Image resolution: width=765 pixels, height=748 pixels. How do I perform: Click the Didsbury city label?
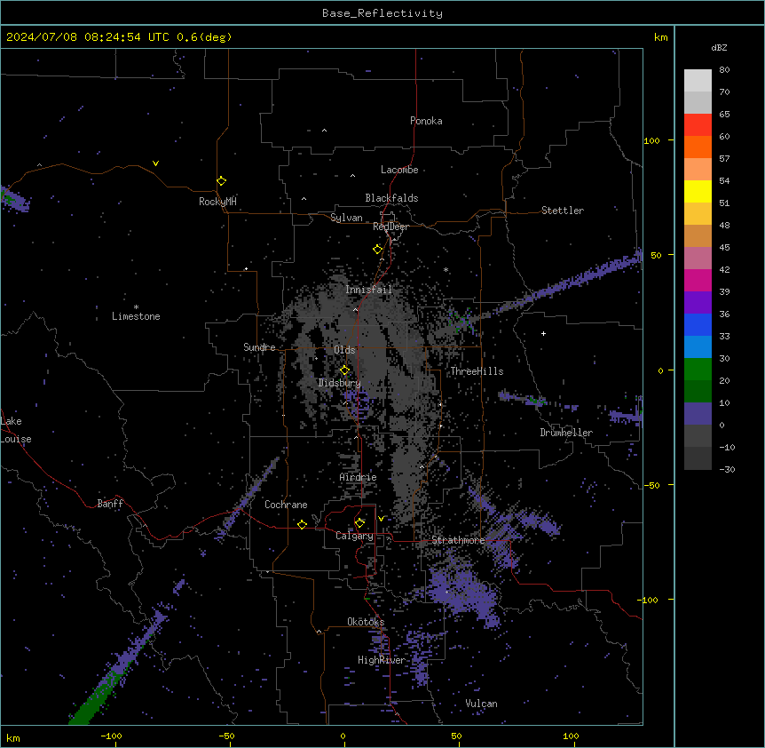[x=339, y=383]
